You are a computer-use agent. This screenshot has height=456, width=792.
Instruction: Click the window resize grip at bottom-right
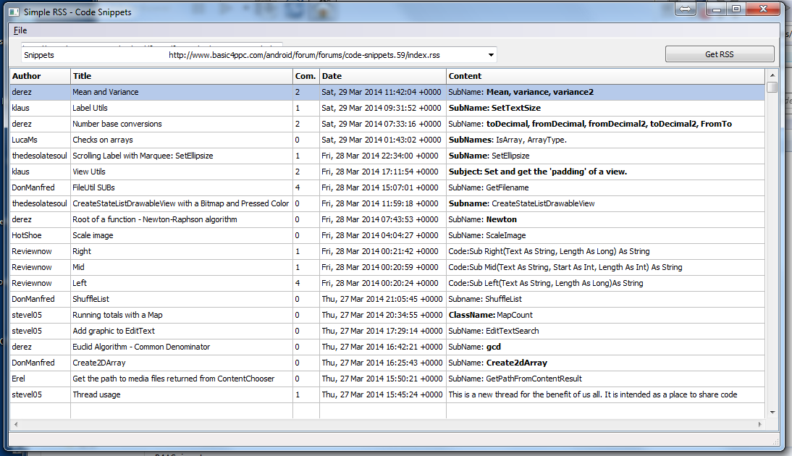[x=775, y=441]
